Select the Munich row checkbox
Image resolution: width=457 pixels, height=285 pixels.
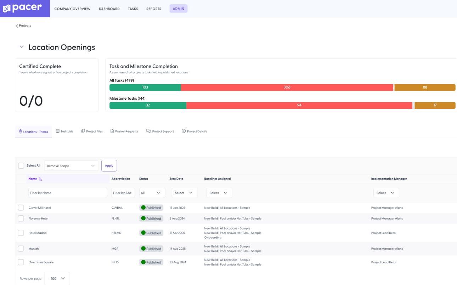(x=21, y=249)
